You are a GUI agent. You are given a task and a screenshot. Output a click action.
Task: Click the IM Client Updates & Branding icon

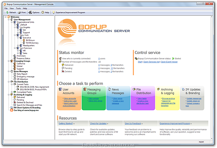[x=12, y=107]
